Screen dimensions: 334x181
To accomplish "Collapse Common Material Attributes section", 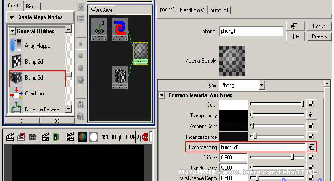I will [x=162, y=95].
